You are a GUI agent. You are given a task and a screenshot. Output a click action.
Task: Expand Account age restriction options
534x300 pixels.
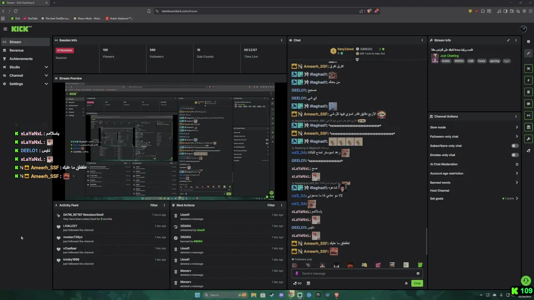[x=517, y=173]
